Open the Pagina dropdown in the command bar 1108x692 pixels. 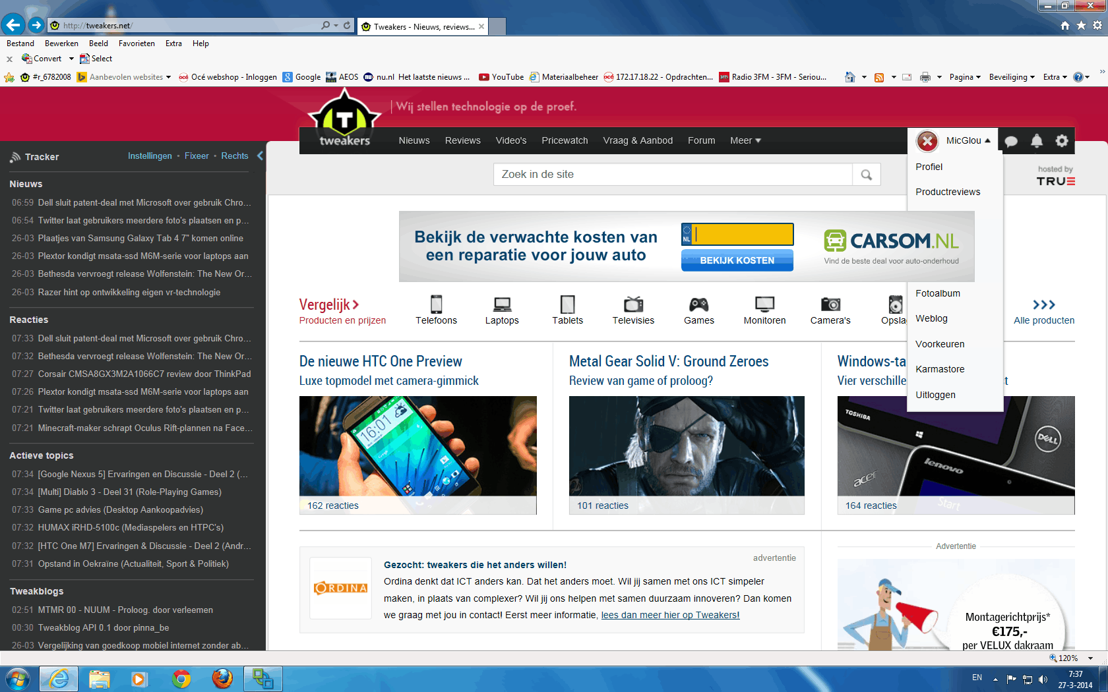pos(965,77)
